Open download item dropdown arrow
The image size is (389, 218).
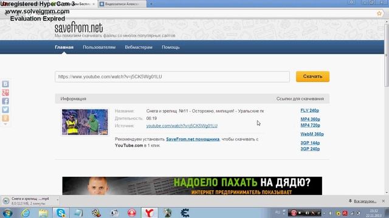pyautogui.click(x=57, y=200)
